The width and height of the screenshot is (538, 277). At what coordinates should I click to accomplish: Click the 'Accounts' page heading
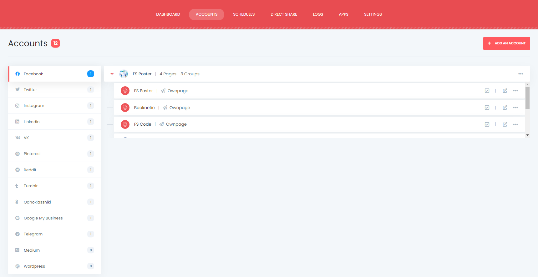[28, 43]
